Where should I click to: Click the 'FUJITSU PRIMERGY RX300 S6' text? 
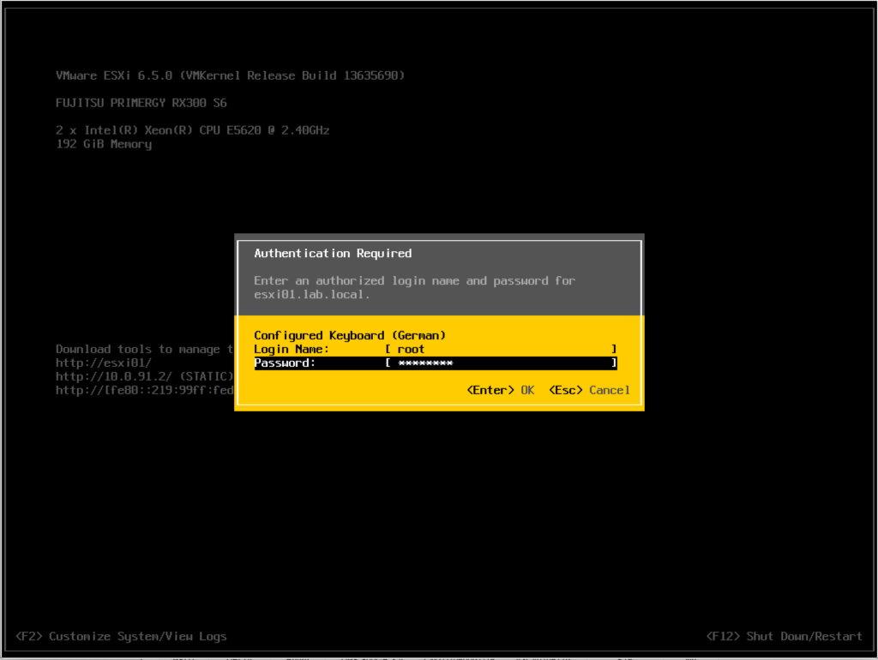click(141, 103)
